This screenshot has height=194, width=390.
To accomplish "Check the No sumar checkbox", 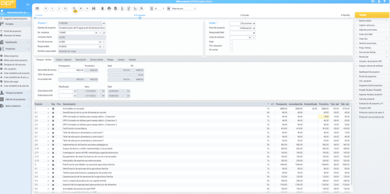I will 231,50.
